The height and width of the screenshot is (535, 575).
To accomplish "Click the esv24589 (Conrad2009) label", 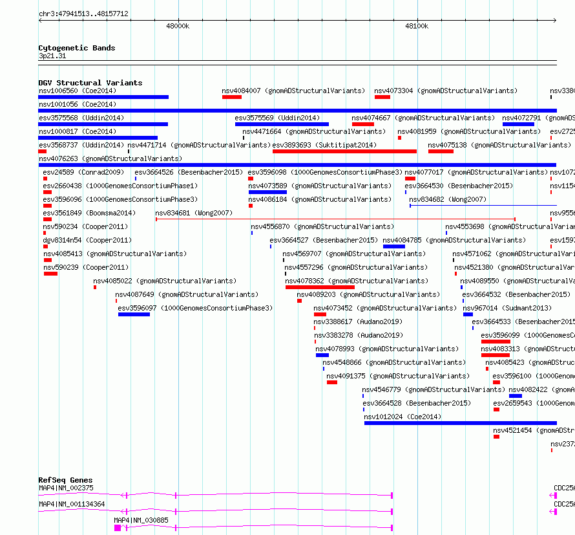I will pyautogui.click(x=83, y=172).
